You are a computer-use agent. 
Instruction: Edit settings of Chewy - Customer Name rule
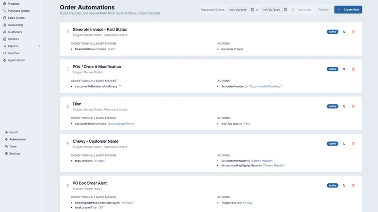(344, 144)
